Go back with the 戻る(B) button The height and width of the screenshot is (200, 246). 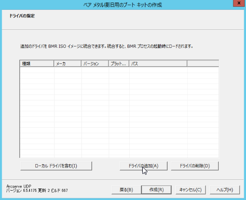tap(126, 190)
